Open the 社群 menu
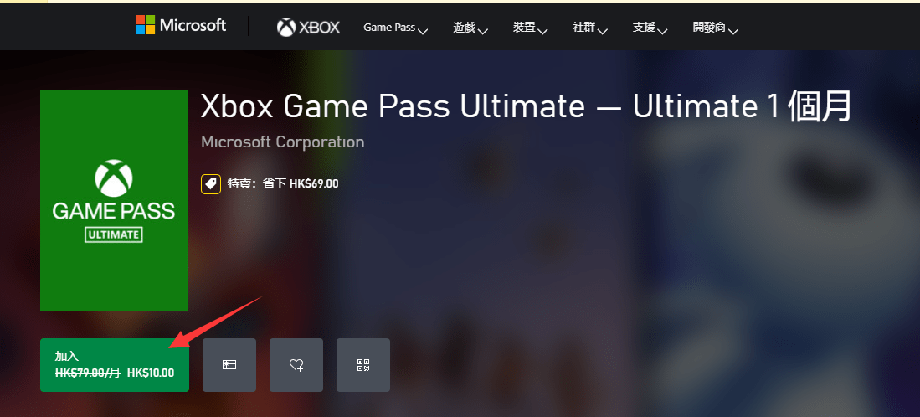 click(x=584, y=28)
